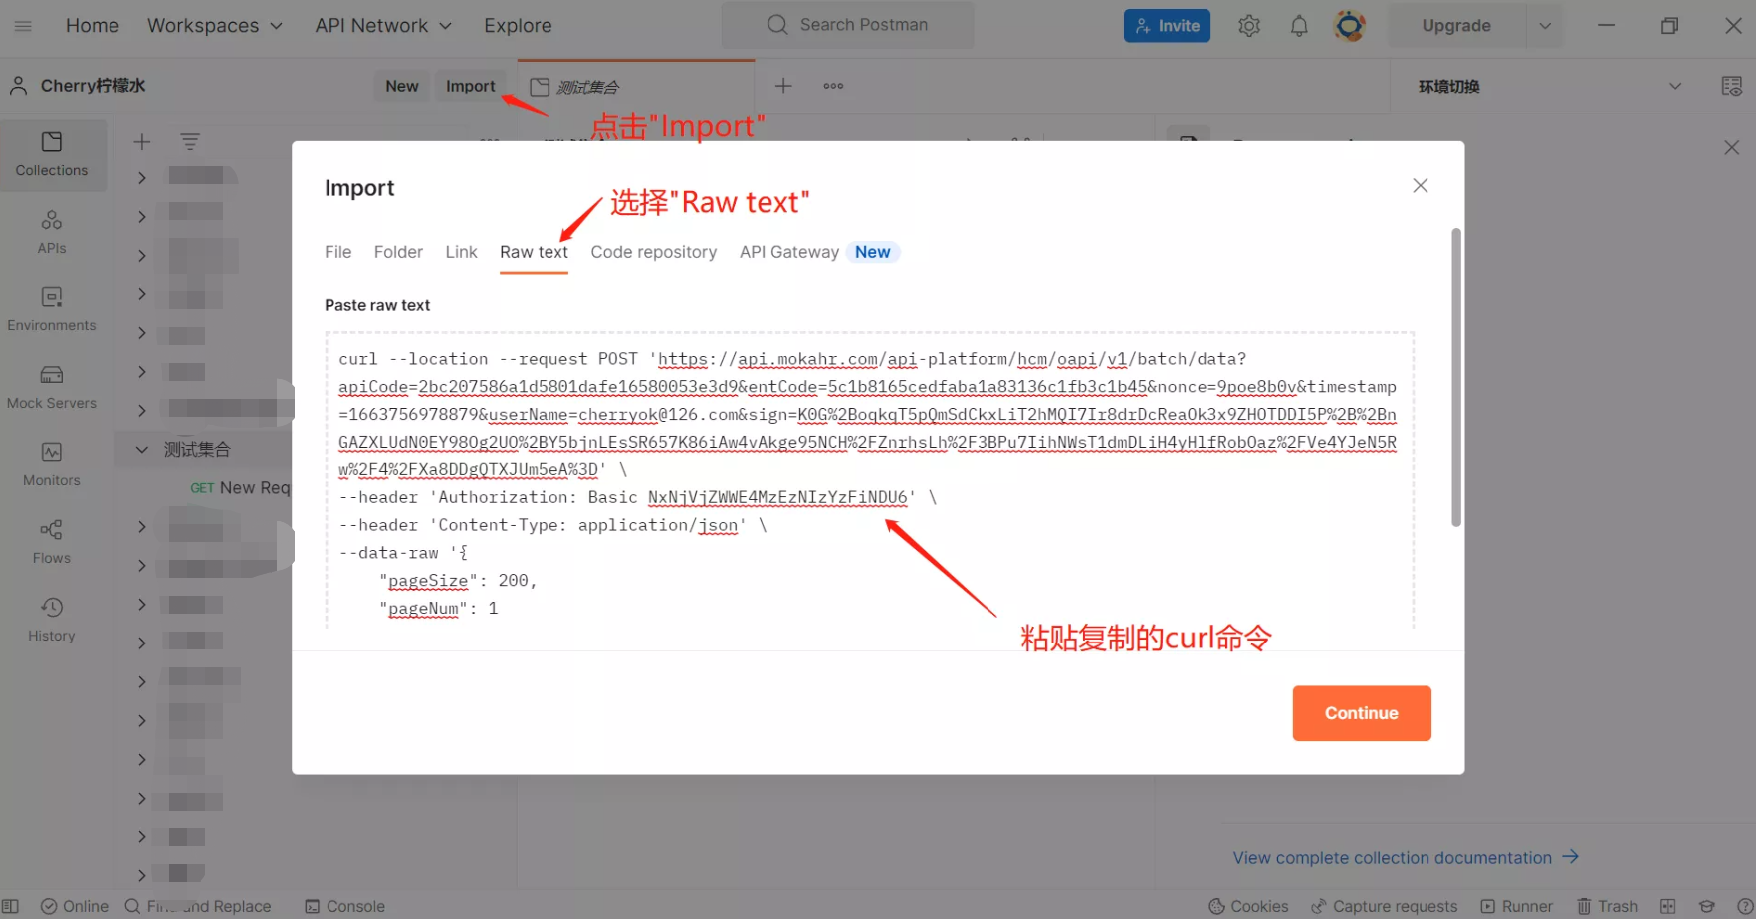Close the right documentation panel
The height and width of the screenshot is (919, 1756).
coord(1732,147)
